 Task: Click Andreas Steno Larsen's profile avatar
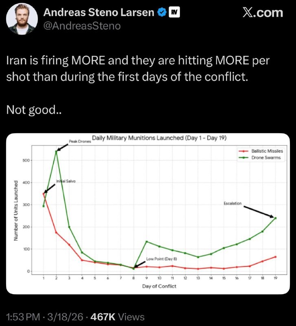point(22,19)
